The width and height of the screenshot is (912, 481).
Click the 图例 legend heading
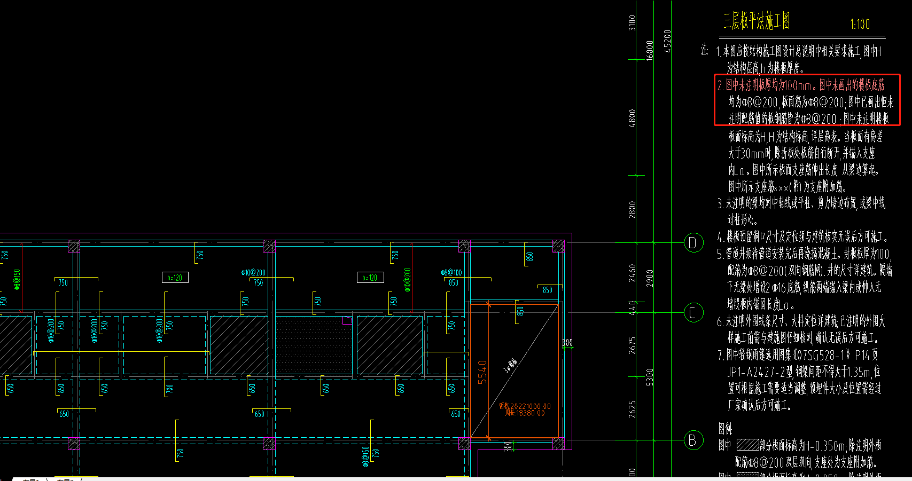[725, 429]
